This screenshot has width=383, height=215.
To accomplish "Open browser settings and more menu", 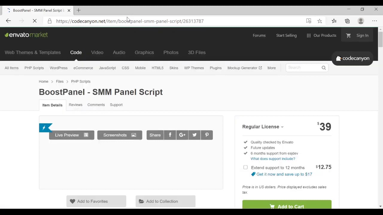I will (375, 21).
